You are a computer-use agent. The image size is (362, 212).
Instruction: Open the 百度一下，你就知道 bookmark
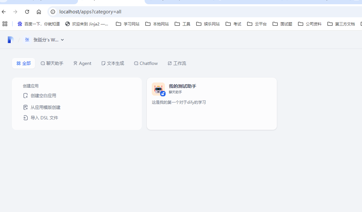(39, 24)
